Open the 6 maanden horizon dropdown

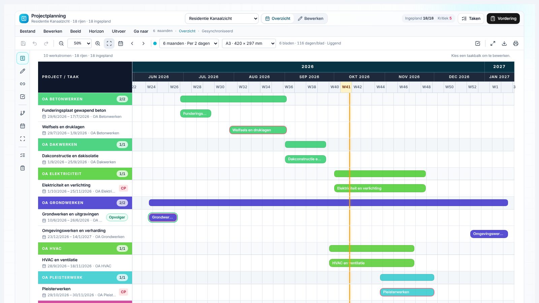[x=189, y=43]
